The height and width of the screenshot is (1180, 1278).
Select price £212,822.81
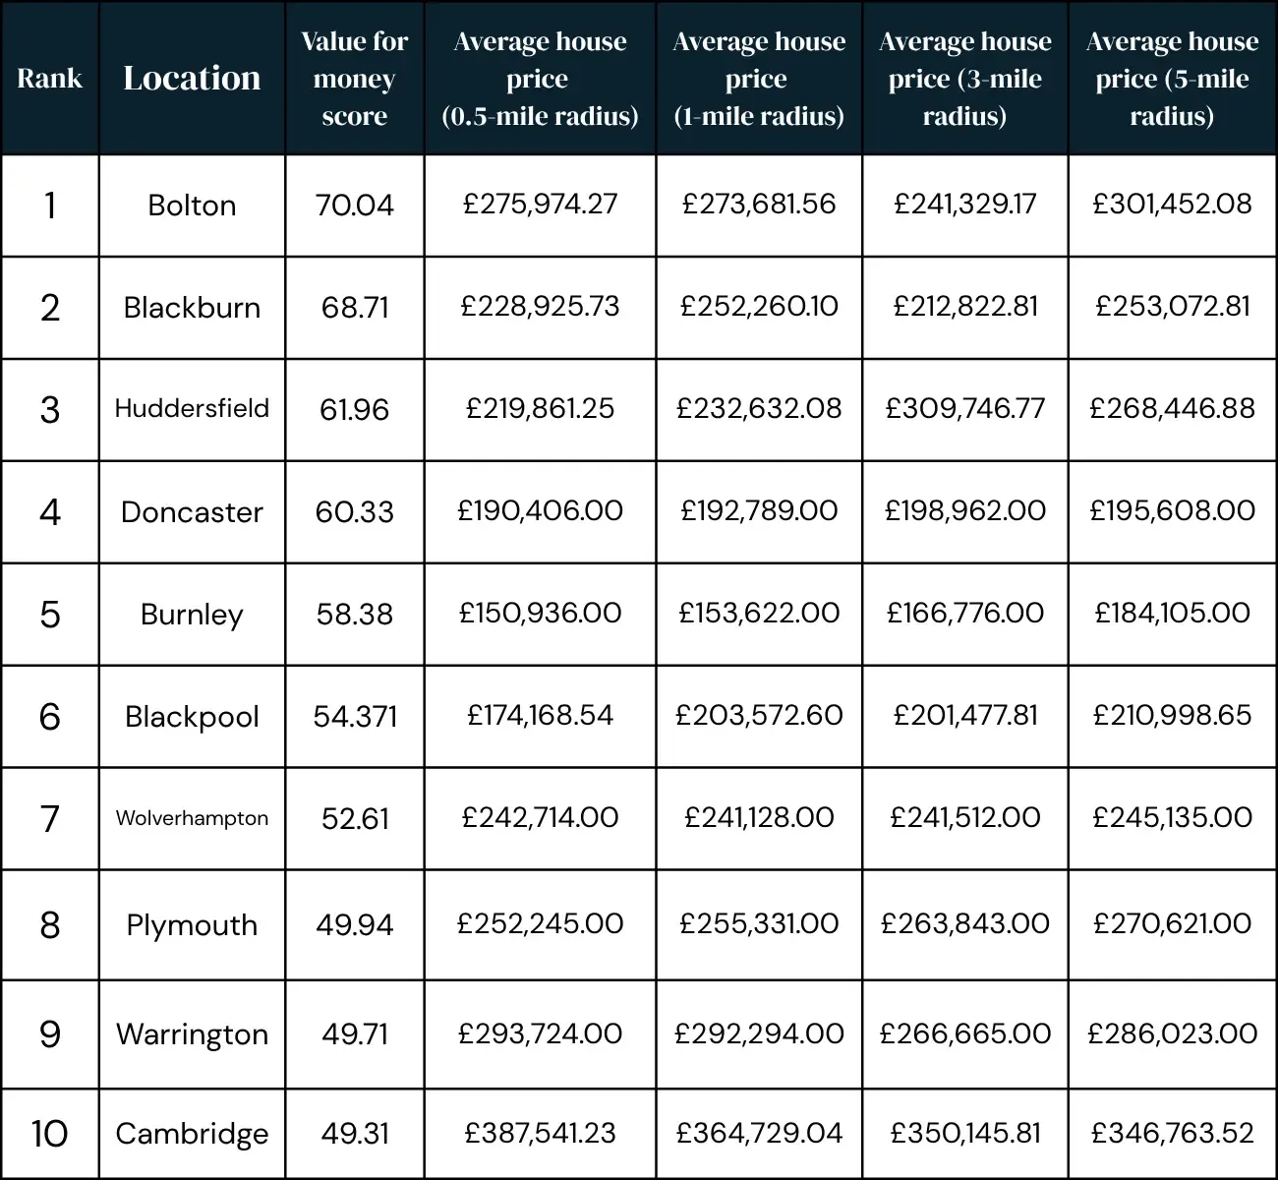click(x=965, y=307)
